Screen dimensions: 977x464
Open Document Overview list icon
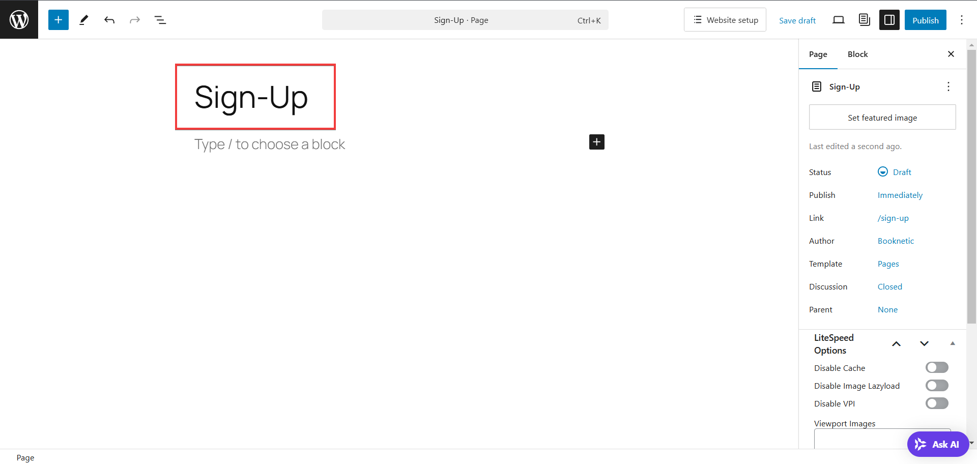coord(160,20)
